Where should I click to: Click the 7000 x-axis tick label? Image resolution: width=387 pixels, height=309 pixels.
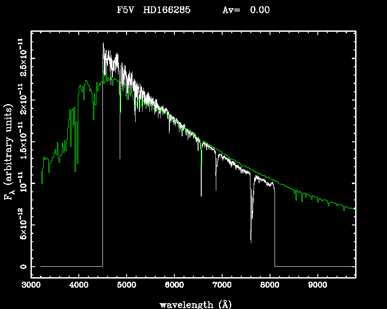[222, 285]
